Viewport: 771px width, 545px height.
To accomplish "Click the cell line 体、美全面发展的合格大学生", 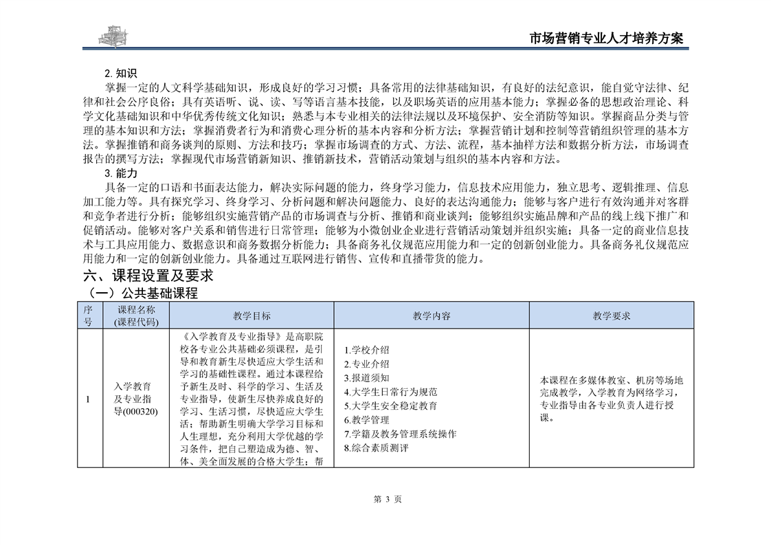I will [252, 461].
